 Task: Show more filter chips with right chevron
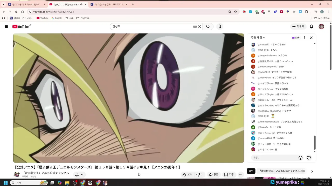(x=312, y=171)
